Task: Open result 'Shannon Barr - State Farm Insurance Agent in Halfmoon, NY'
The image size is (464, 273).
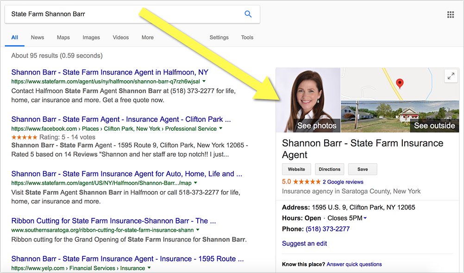Action: point(110,72)
